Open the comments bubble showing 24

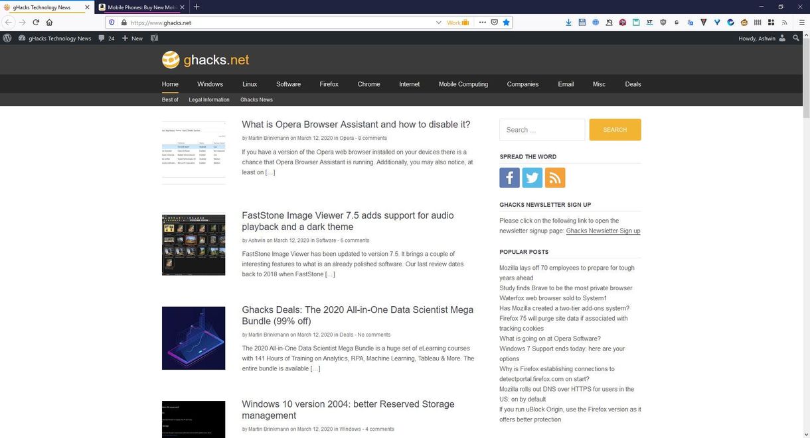(104, 38)
